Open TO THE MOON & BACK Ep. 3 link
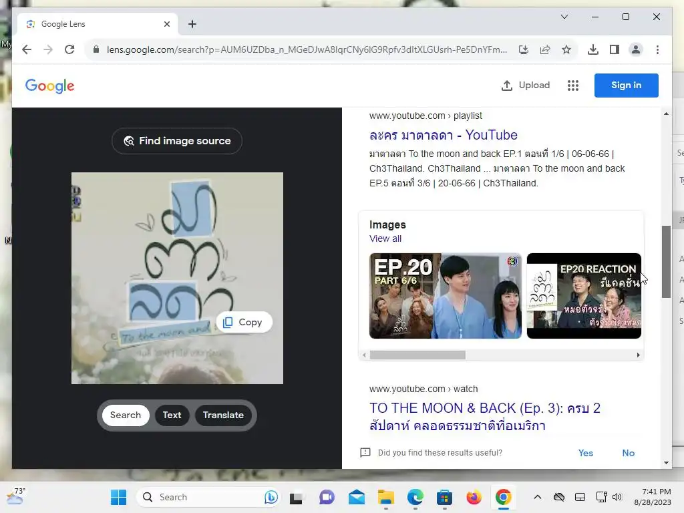The image size is (684, 513). (x=485, y=417)
